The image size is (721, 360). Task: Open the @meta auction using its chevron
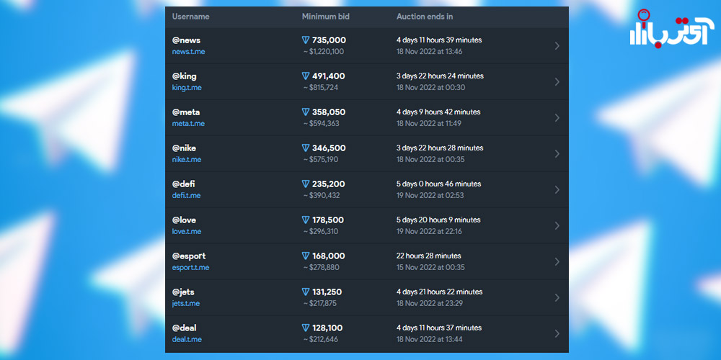(x=557, y=117)
